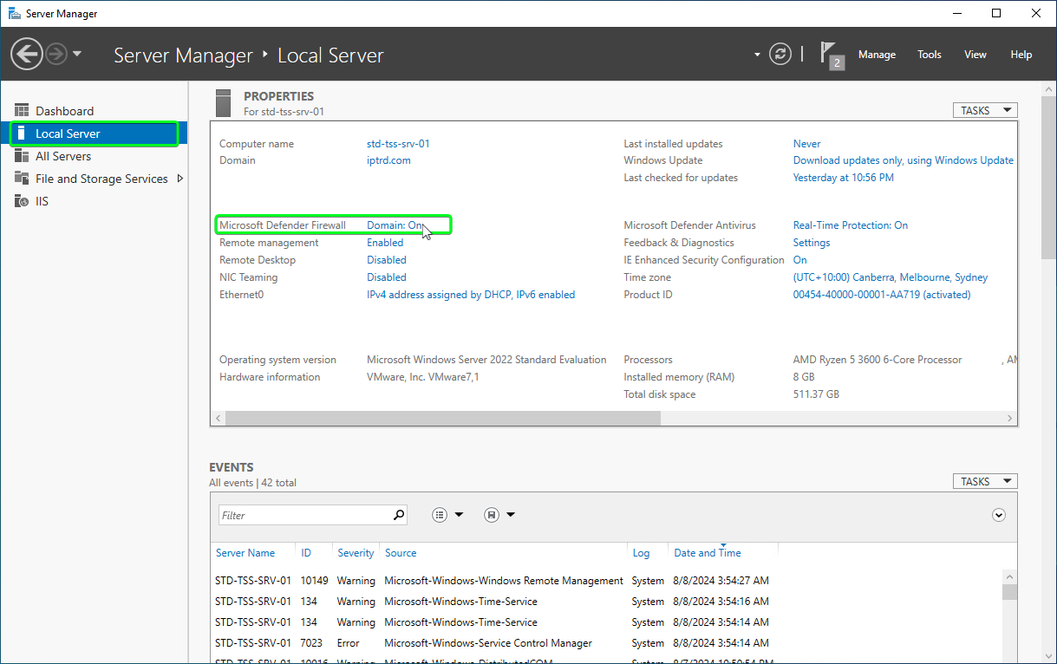Screen dimensions: 1057x664
Task: Click event ID 10149 cell
Action: point(314,581)
